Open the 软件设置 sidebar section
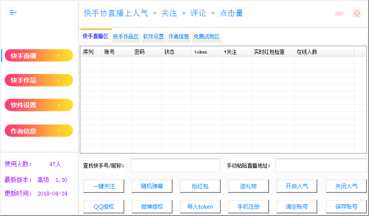Image resolution: width=369 pixels, height=216 pixels. [39, 105]
